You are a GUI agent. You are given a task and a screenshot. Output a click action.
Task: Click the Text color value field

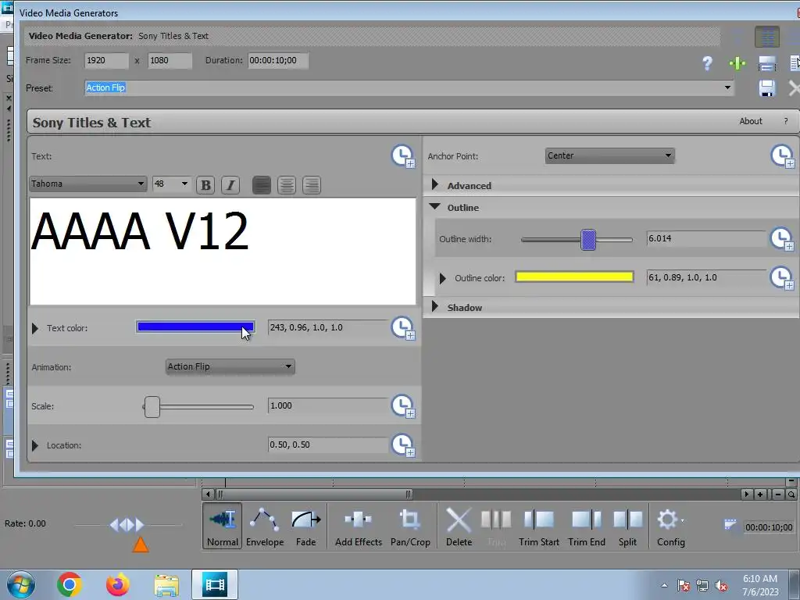coord(327,327)
